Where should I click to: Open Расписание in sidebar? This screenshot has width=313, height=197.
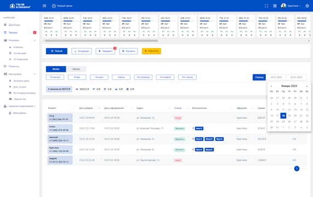click(x=20, y=53)
